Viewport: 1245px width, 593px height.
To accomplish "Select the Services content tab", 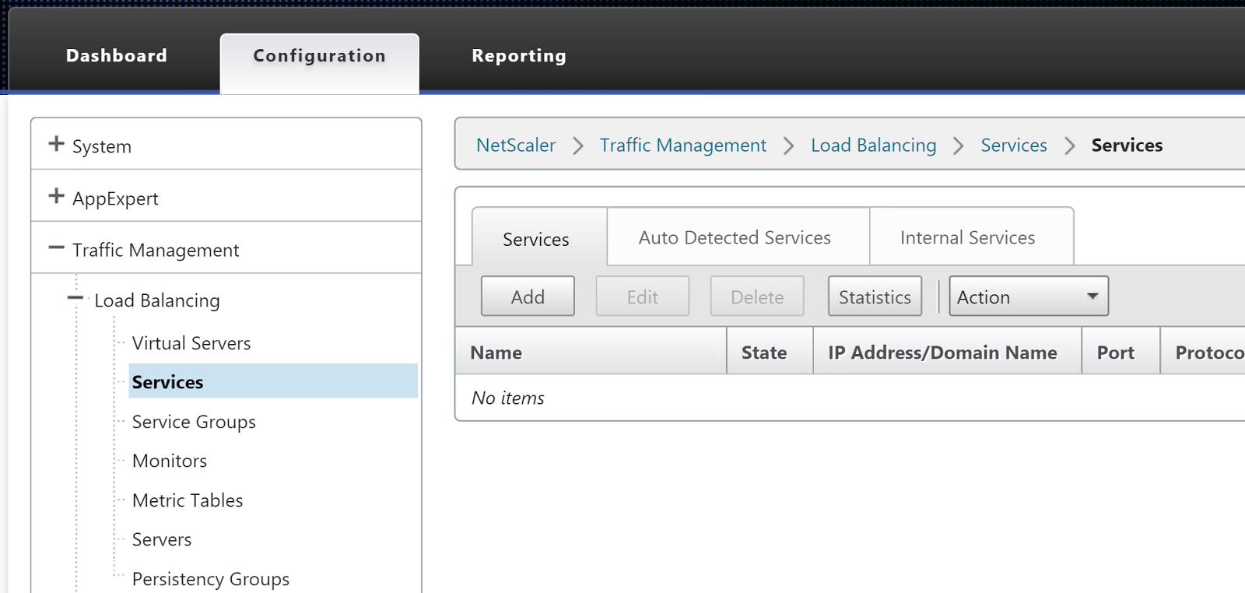I will pyautogui.click(x=539, y=237).
